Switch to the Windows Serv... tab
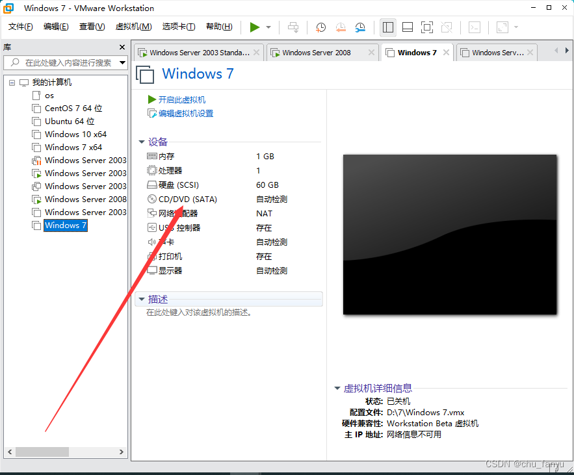574x475 pixels. (497, 53)
